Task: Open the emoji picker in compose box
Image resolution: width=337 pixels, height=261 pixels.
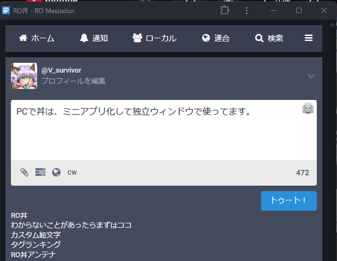Action: 308,109
